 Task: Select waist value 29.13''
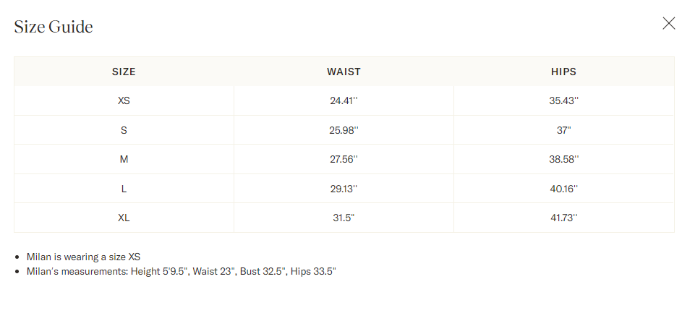tap(344, 189)
